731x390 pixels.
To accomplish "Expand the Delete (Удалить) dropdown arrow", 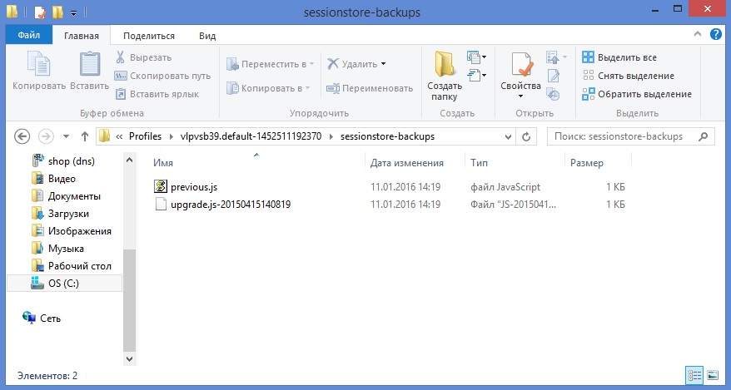I will tap(384, 64).
